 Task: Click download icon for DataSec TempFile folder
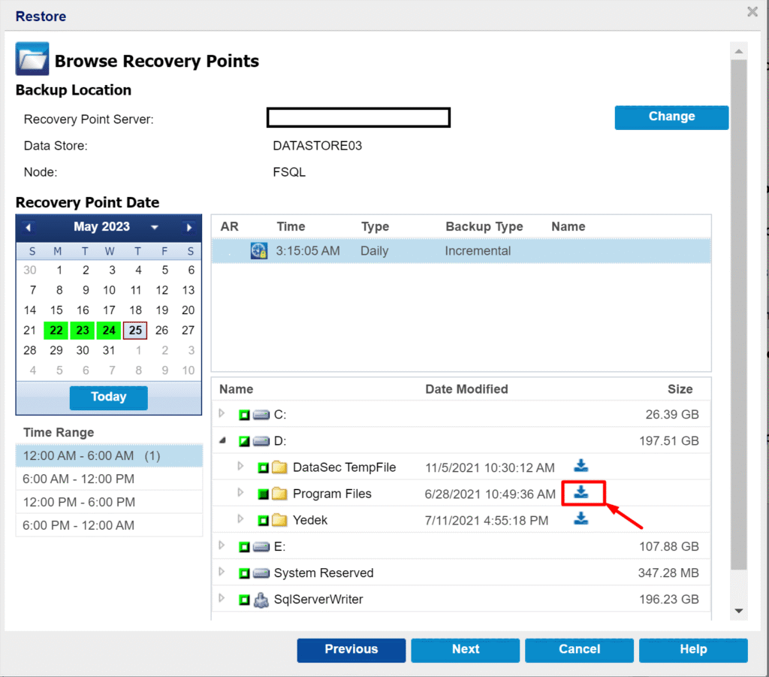pos(581,467)
